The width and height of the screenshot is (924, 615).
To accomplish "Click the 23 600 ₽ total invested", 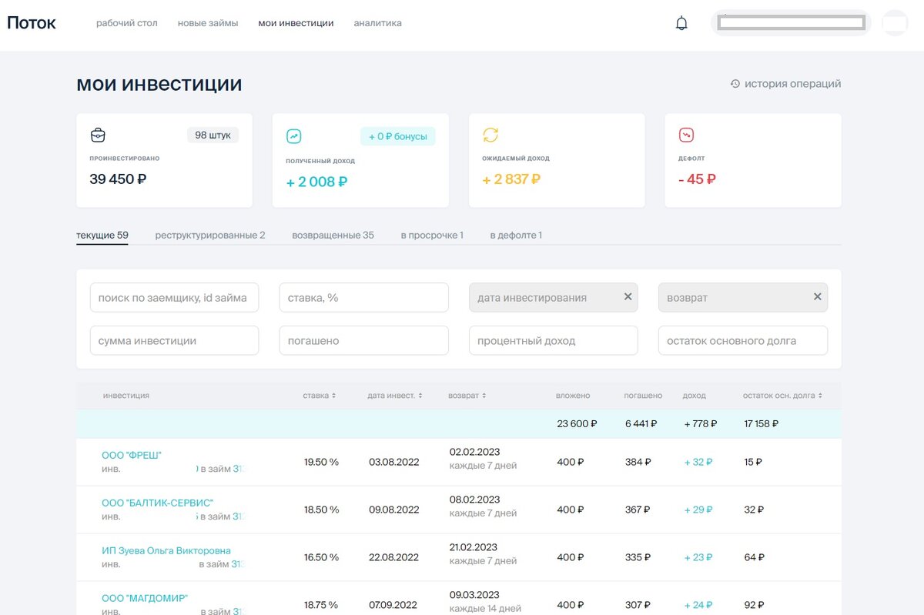I will coord(577,424).
